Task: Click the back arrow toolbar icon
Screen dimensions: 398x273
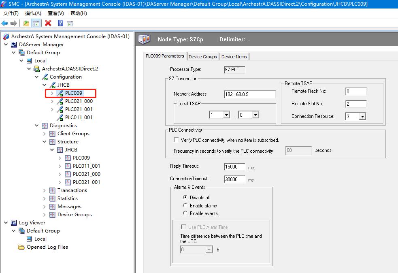Action: 5,23
